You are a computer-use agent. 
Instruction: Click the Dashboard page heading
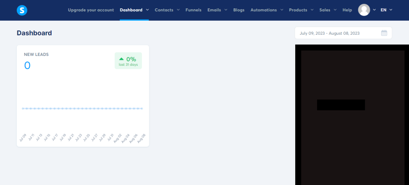(34, 33)
